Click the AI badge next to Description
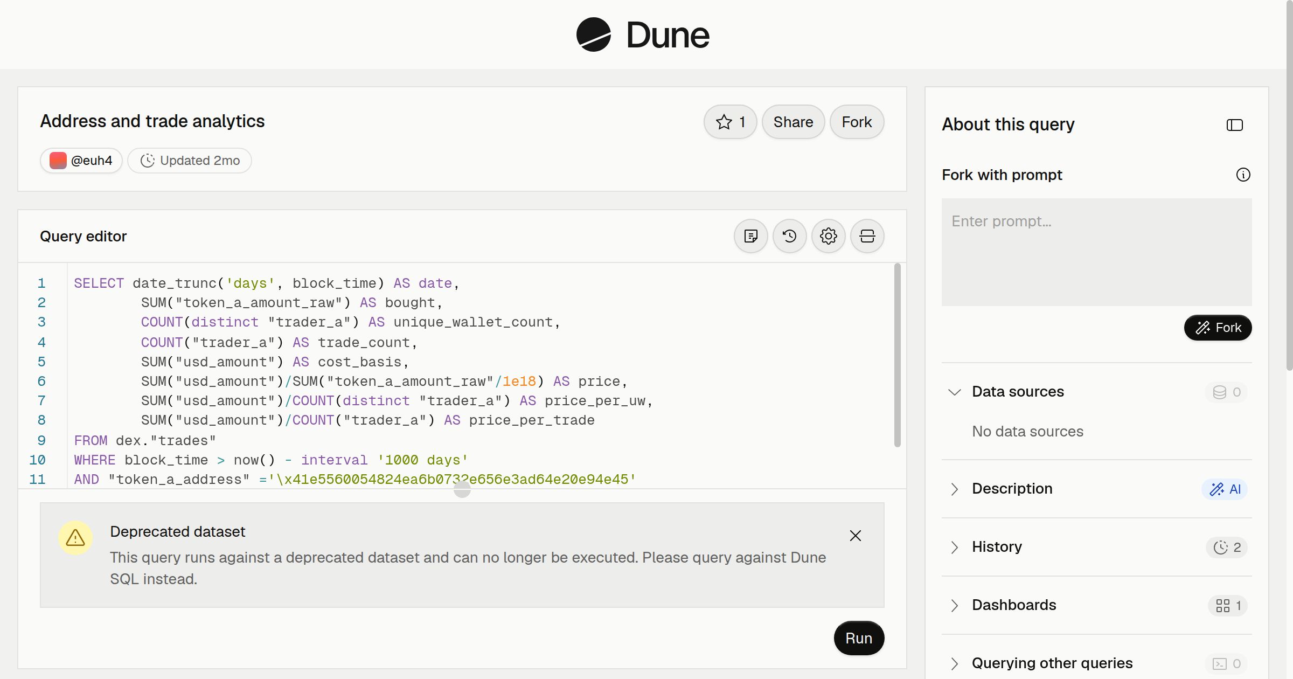Screen dimensions: 1293x679 1225,489
